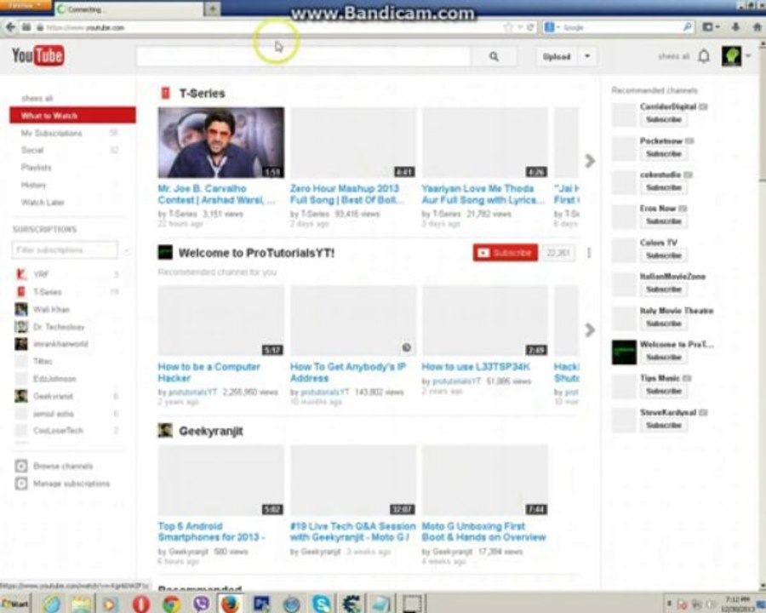Open a new Firefox tab

(x=213, y=9)
